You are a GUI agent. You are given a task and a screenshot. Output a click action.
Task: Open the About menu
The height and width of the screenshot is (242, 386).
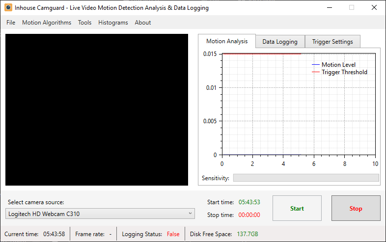coord(143,23)
